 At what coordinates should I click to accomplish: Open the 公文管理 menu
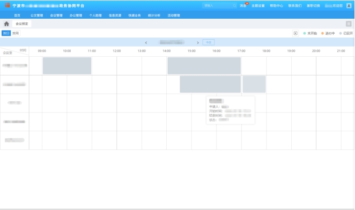36,16
